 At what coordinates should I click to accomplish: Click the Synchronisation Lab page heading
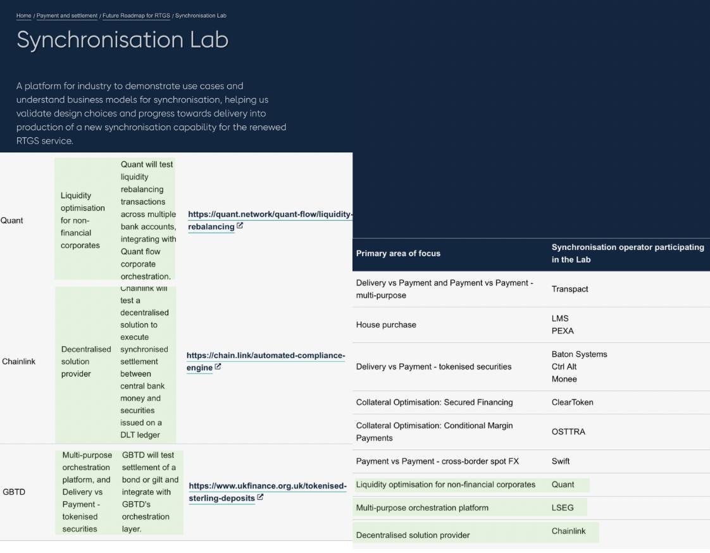(122, 39)
